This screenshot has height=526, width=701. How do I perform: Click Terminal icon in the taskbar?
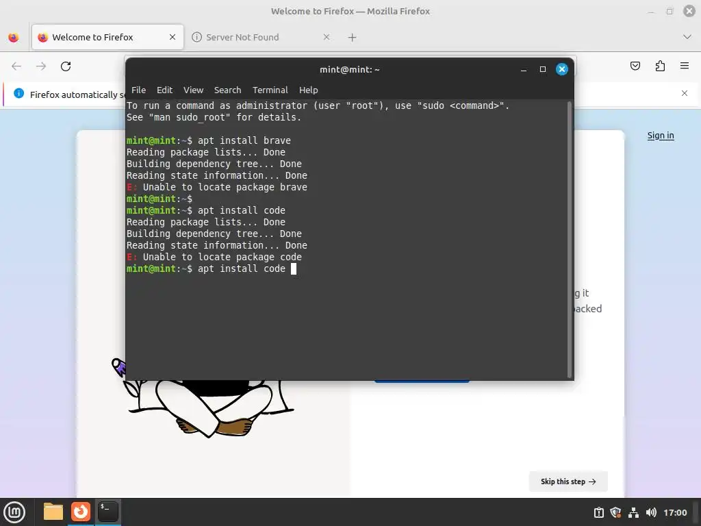[107, 512]
